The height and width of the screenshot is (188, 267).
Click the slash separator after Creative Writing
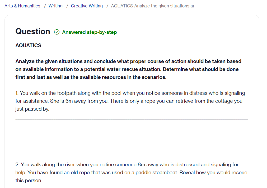pyautogui.click(x=107, y=6)
